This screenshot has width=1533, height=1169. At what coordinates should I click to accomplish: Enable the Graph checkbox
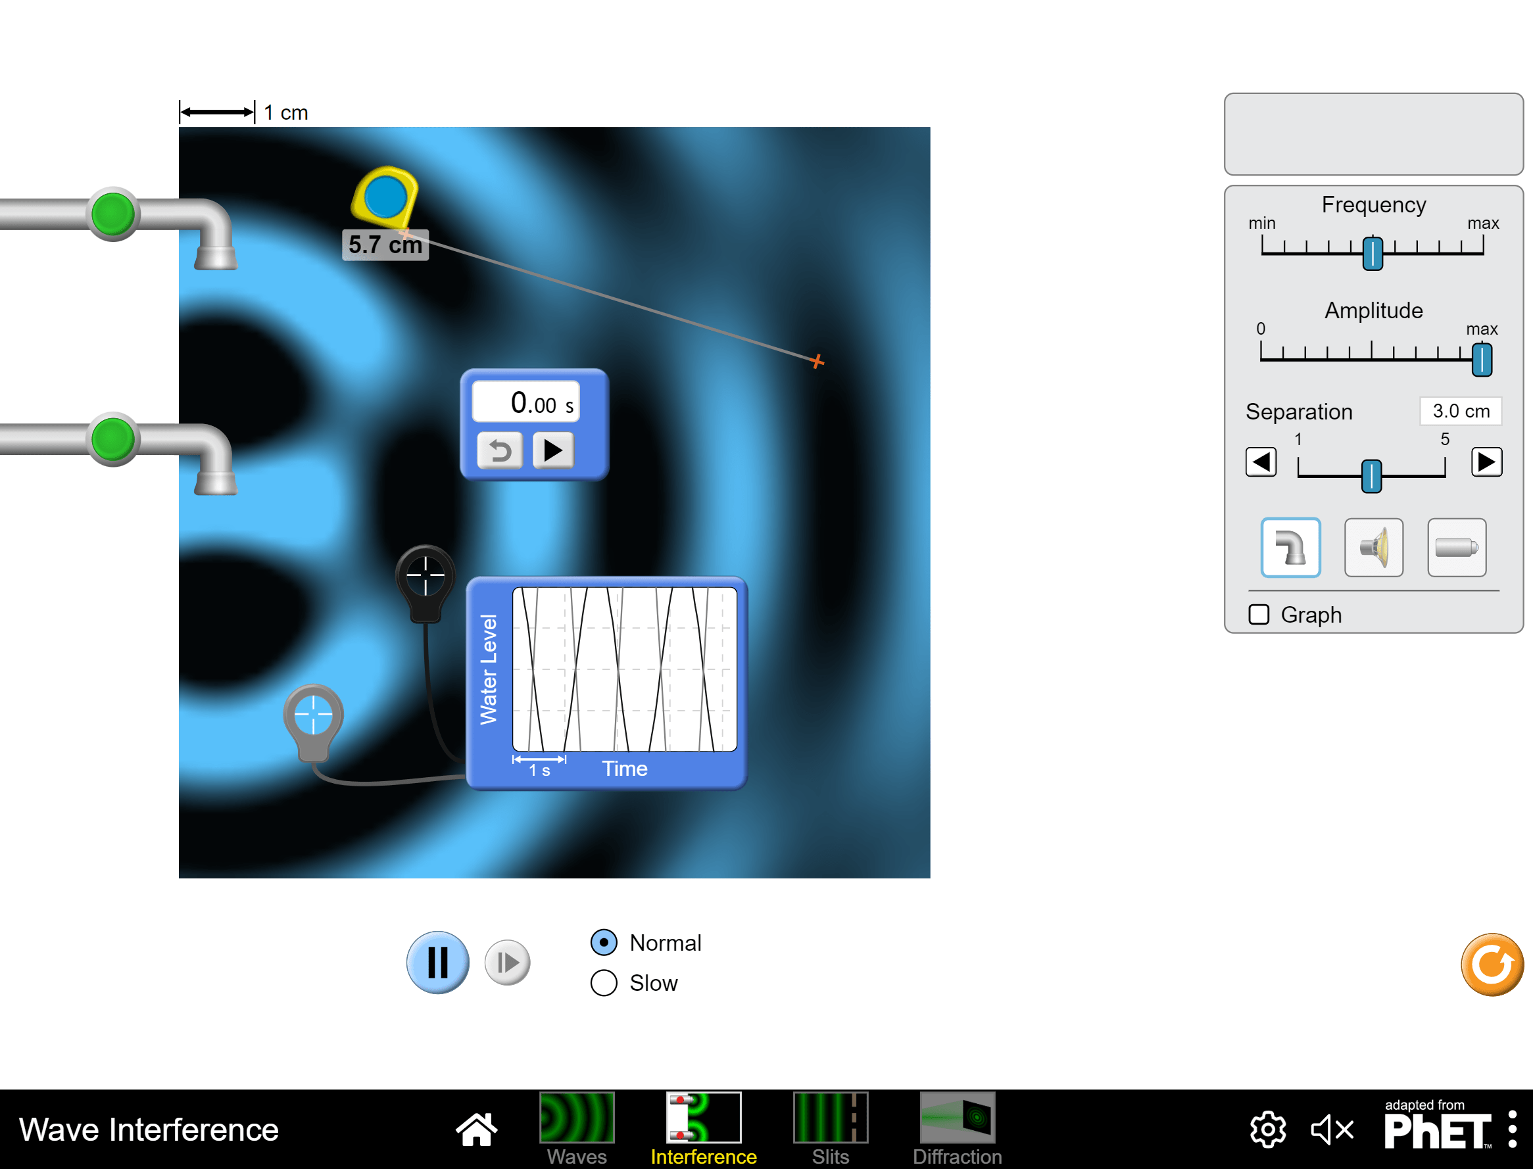coord(1259,615)
